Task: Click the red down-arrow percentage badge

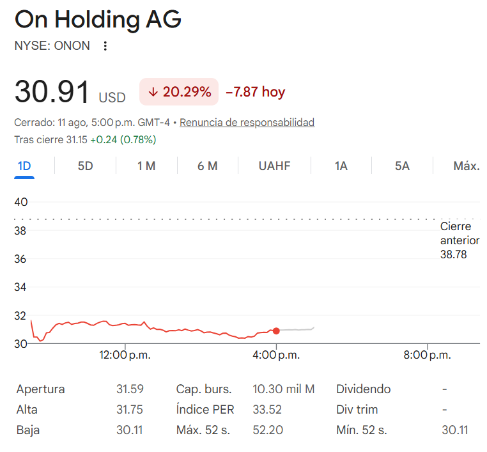Action: coord(179,92)
